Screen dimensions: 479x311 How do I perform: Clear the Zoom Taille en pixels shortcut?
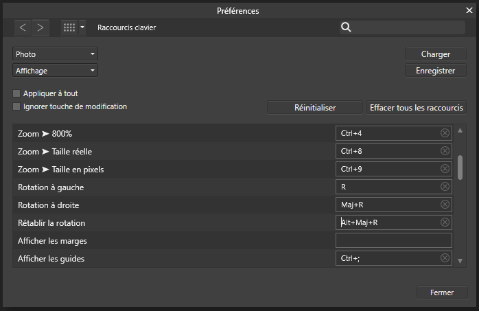[445, 169]
